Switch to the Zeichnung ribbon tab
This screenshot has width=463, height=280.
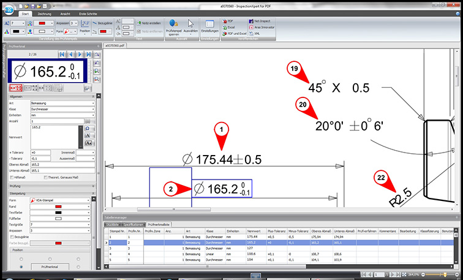point(45,12)
